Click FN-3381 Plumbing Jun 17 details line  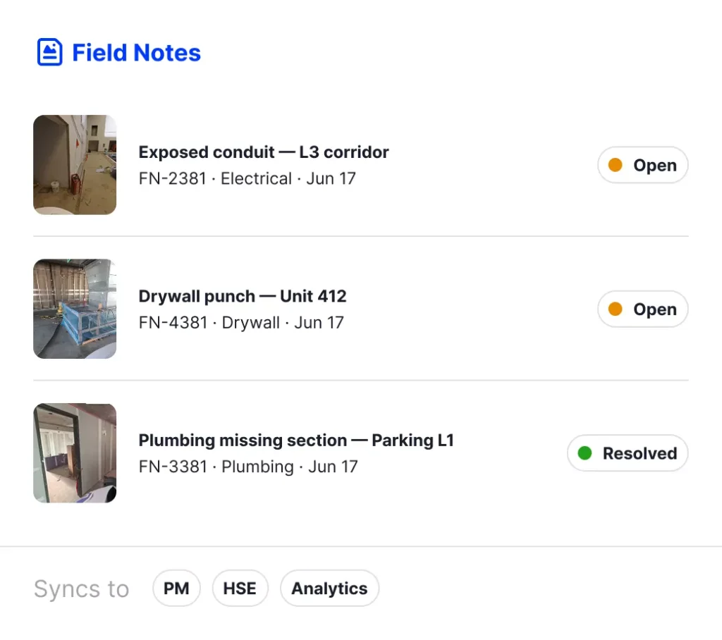[248, 467]
